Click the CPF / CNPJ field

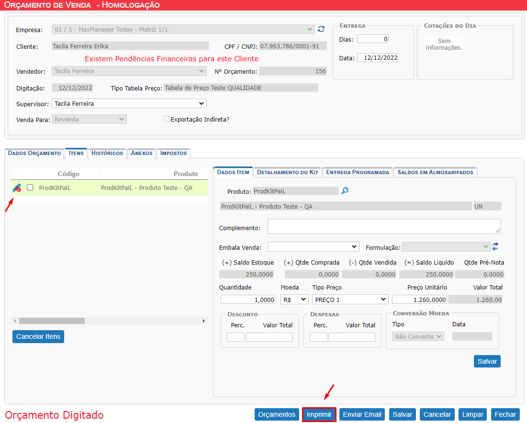[293, 46]
